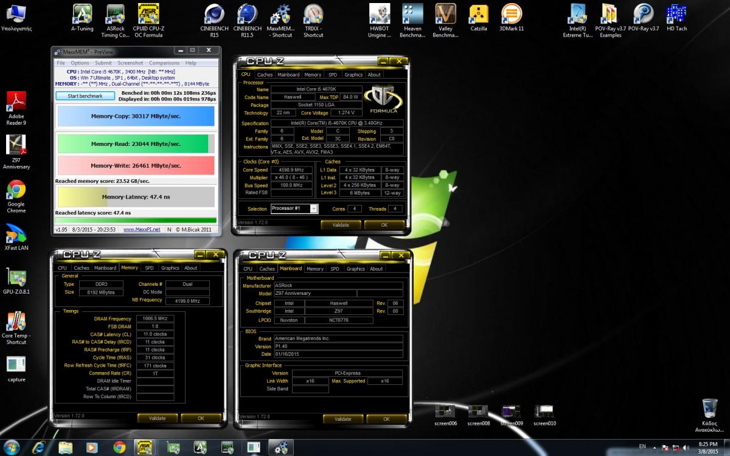Viewport: 730px width, 456px height.
Task: Click Validate in the CPU-Z mainboard window
Action: pos(342,419)
